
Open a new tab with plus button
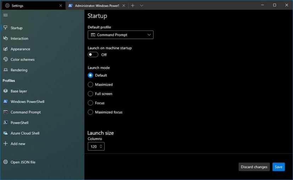pos(133,6)
